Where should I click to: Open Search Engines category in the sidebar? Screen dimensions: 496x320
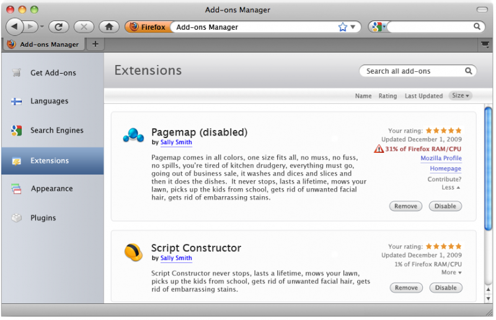pyautogui.click(x=53, y=130)
